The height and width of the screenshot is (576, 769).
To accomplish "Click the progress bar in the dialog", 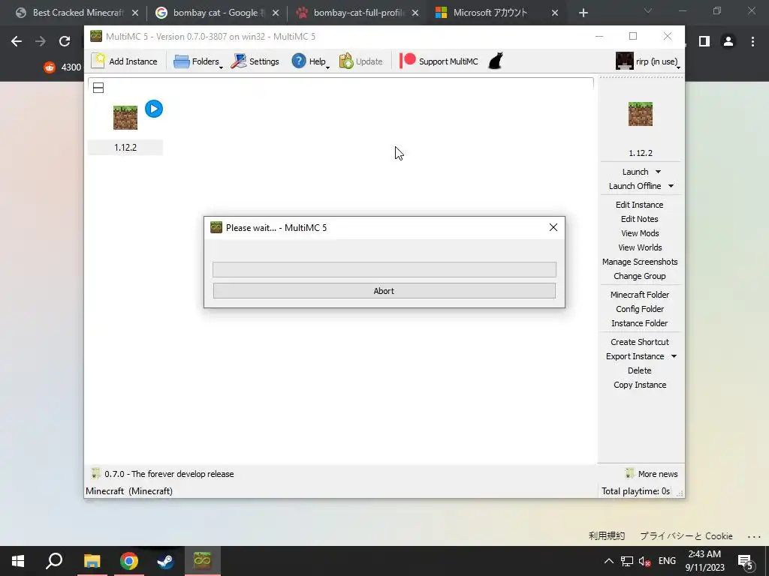I will pos(384,269).
